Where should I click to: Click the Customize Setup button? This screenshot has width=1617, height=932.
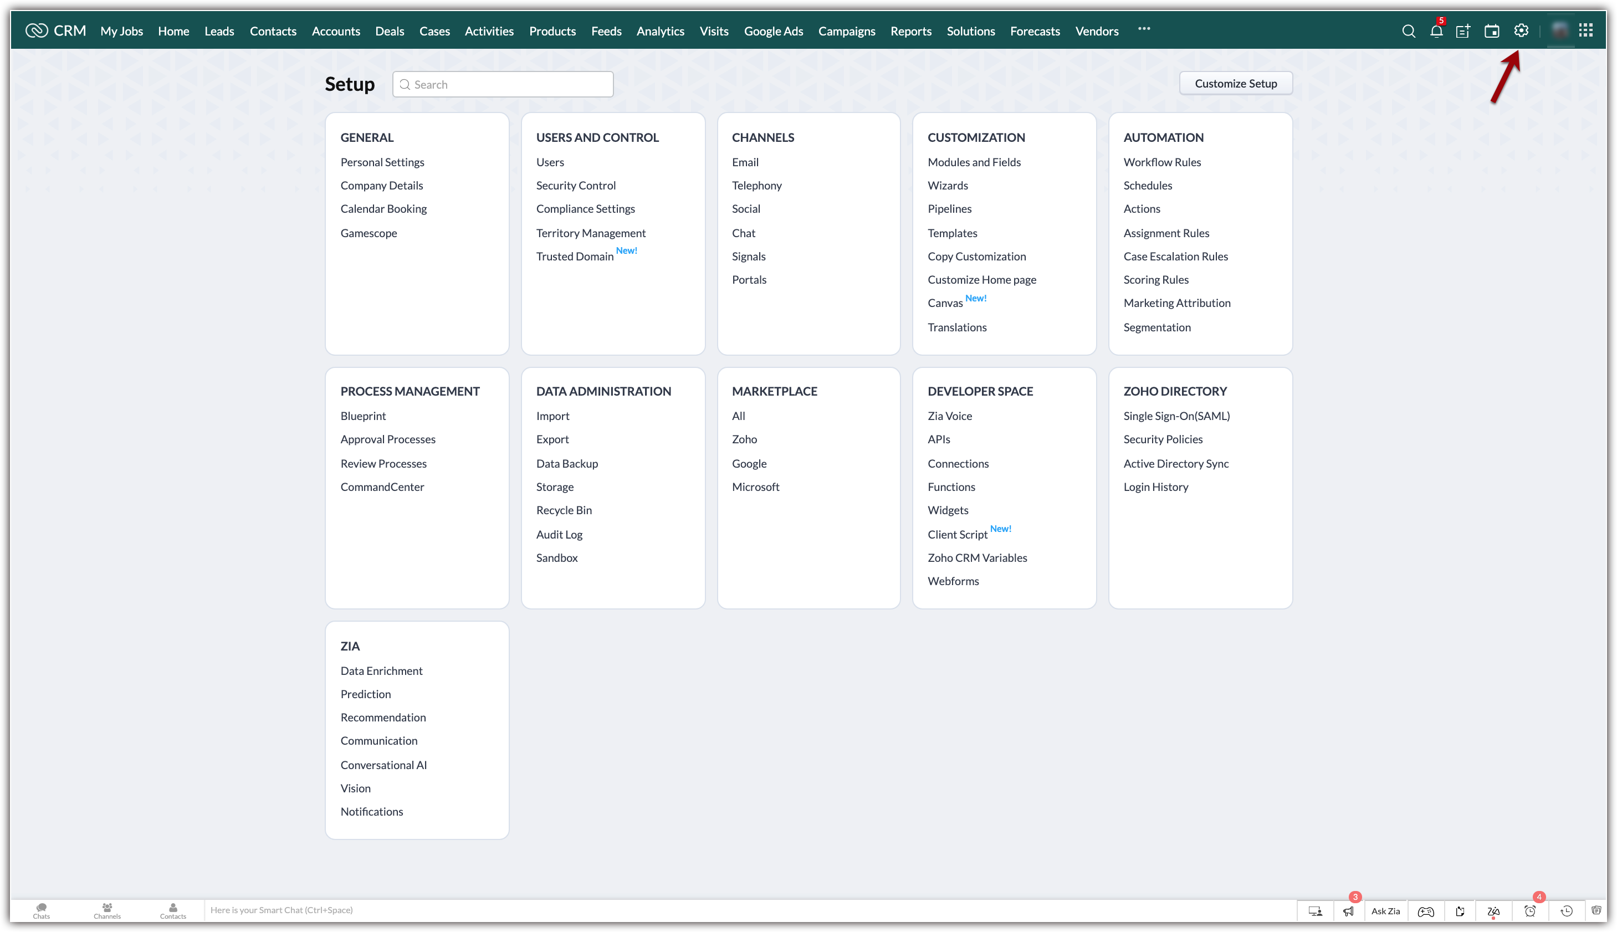coord(1235,83)
